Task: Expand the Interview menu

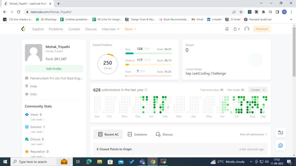Action: [110, 29]
